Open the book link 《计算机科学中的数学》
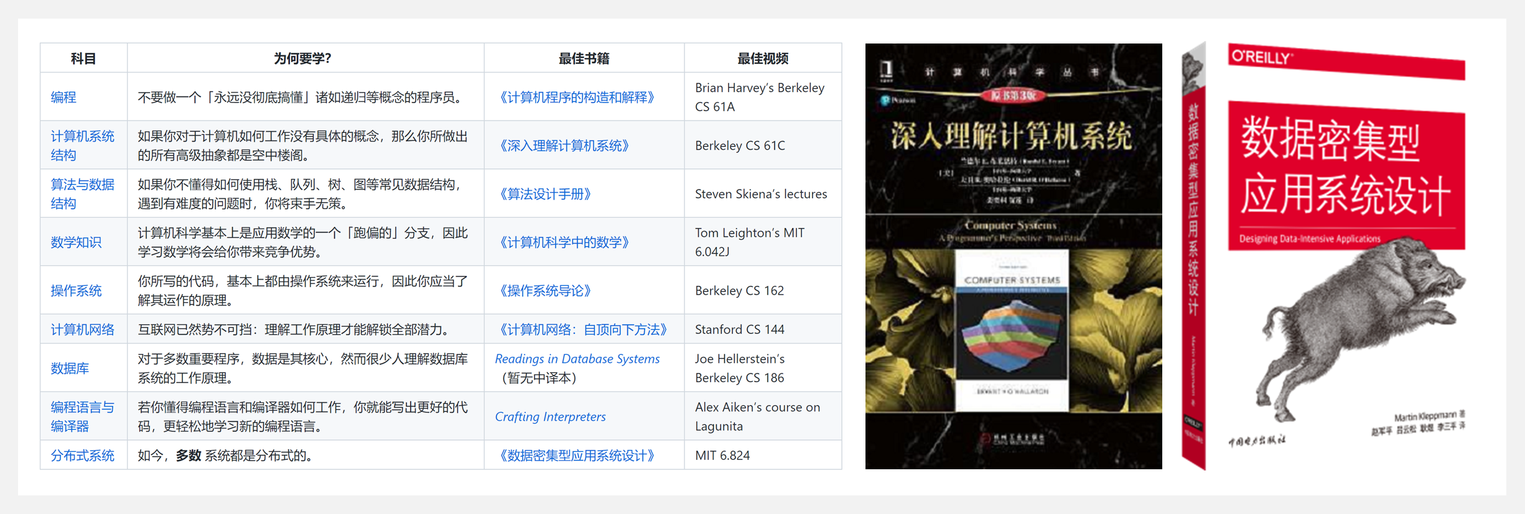Viewport: 1525px width, 514px height. [565, 242]
